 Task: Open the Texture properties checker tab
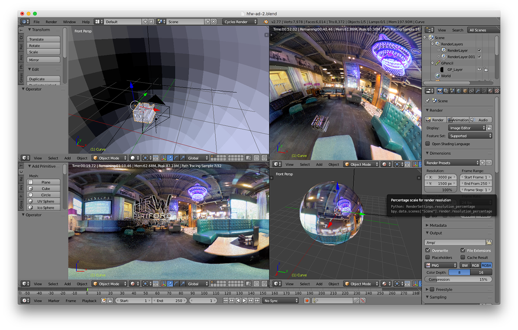click(x=497, y=91)
